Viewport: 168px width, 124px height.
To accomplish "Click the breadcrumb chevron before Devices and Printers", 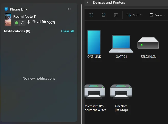I will pos(87,2).
